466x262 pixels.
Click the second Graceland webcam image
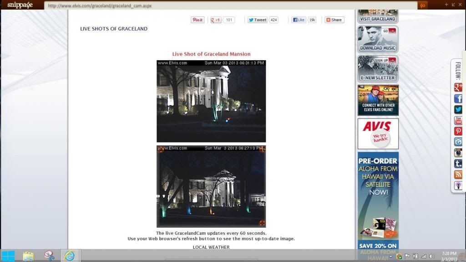211,186
